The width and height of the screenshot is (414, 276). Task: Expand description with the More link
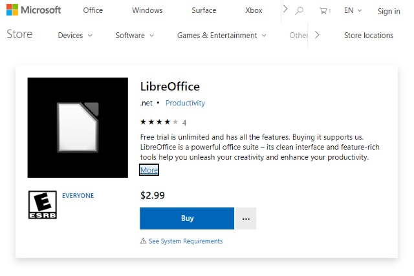pos(149,170)
